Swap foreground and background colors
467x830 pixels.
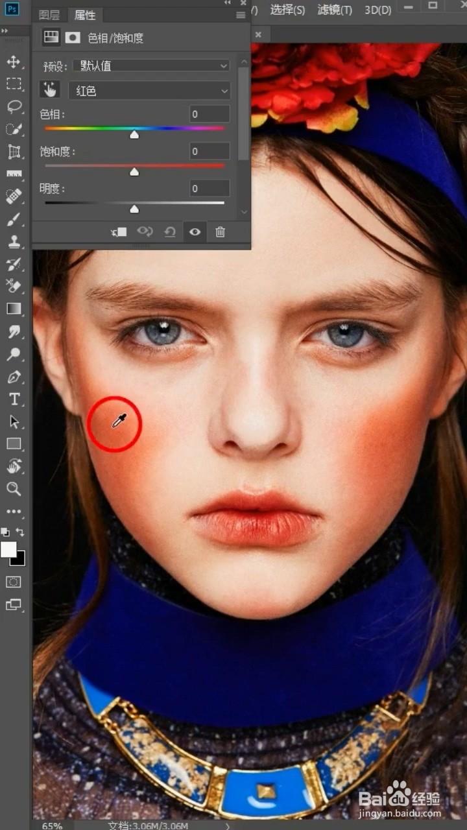[x=21, y=532]
